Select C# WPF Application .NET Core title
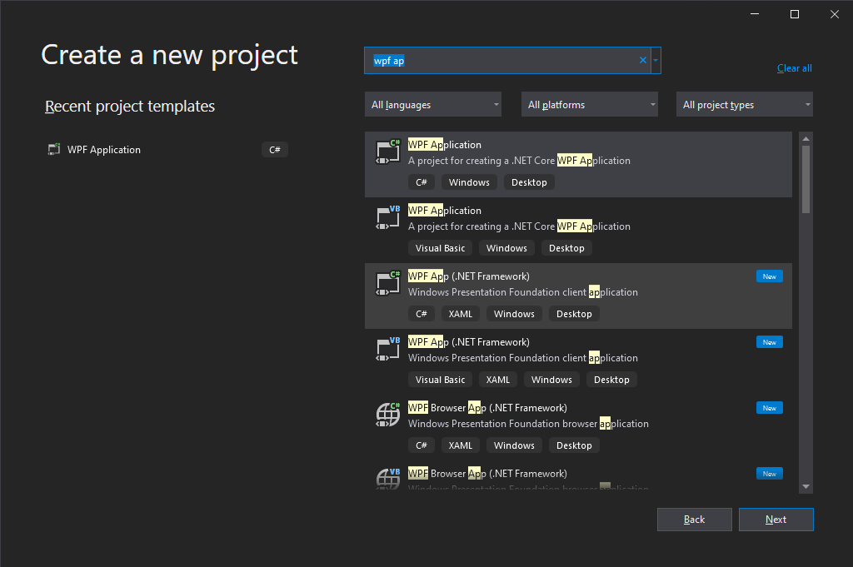 445,145
